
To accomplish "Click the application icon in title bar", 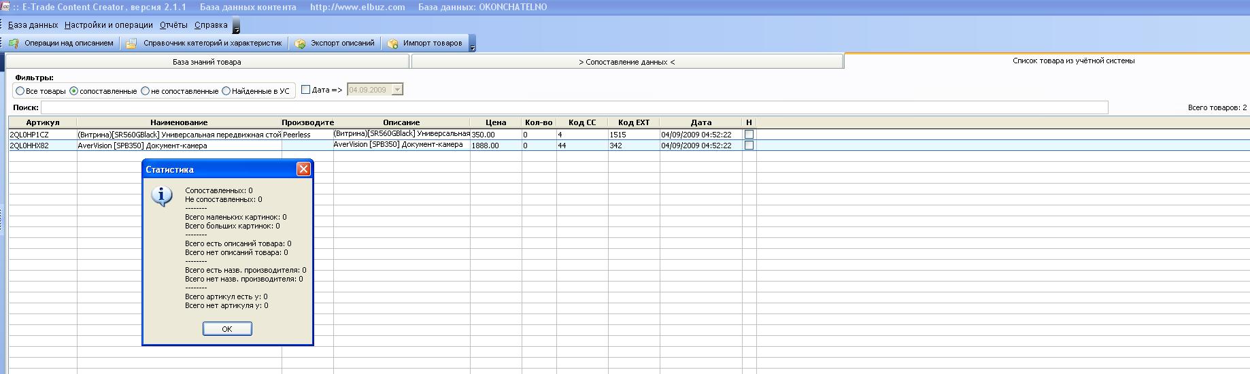I will (x=4, y=7).
